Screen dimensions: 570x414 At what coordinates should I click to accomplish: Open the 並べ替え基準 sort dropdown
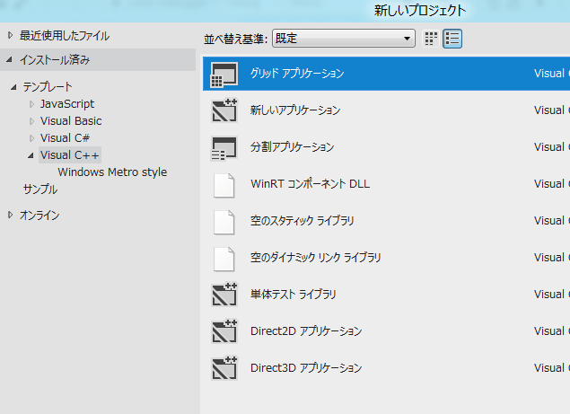pyautogui.click(x=343, y=39)
